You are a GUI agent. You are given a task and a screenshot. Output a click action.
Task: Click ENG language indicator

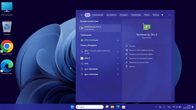click(169, 107)
